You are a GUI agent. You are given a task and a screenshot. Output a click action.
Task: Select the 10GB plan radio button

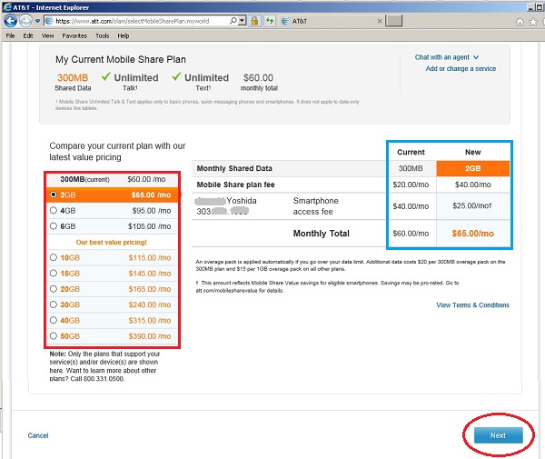coord(54,257)
